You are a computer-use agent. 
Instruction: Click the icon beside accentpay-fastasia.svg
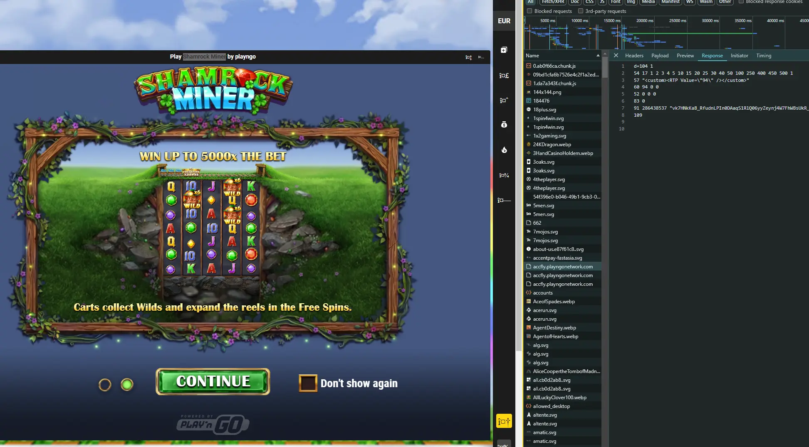tap(529, 258)
